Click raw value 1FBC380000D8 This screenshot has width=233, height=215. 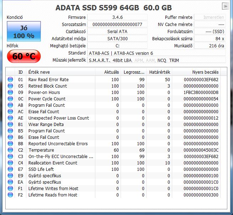coord(201,92)
